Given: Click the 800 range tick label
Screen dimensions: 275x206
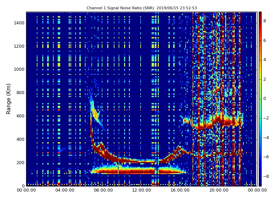Looking at the screenshot, I should (x=20, y=93).
